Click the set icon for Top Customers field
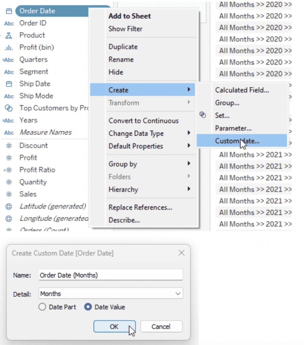 coord(9,108)
